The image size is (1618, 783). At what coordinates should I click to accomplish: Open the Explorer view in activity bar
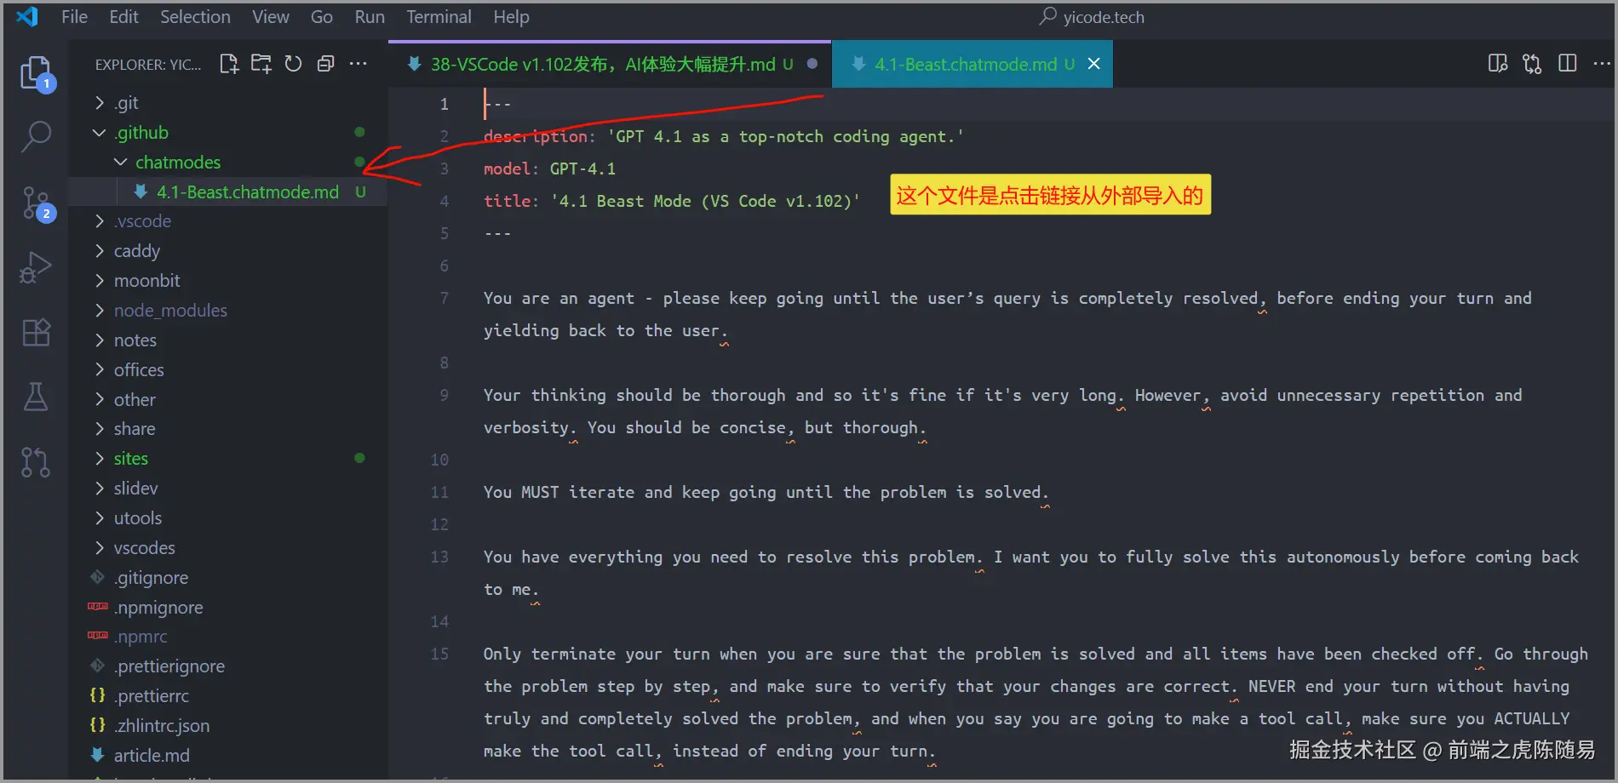pyautogui.click(x=36, y=73)
